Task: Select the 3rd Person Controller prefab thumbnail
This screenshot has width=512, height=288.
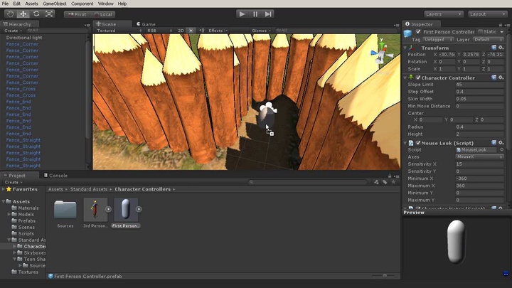Action: (x=95, y=210)
